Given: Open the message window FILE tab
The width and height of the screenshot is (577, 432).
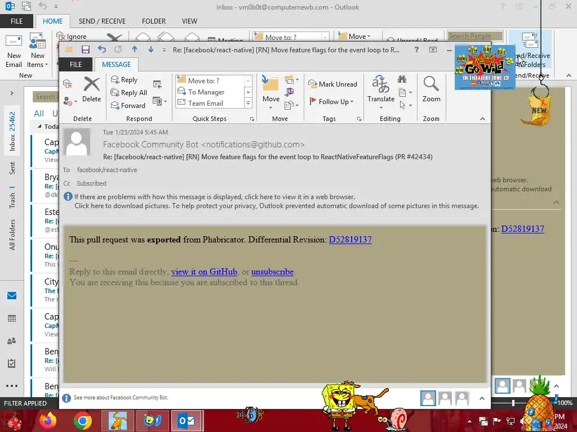Looking at the screenshot, I should click(76, 64).
